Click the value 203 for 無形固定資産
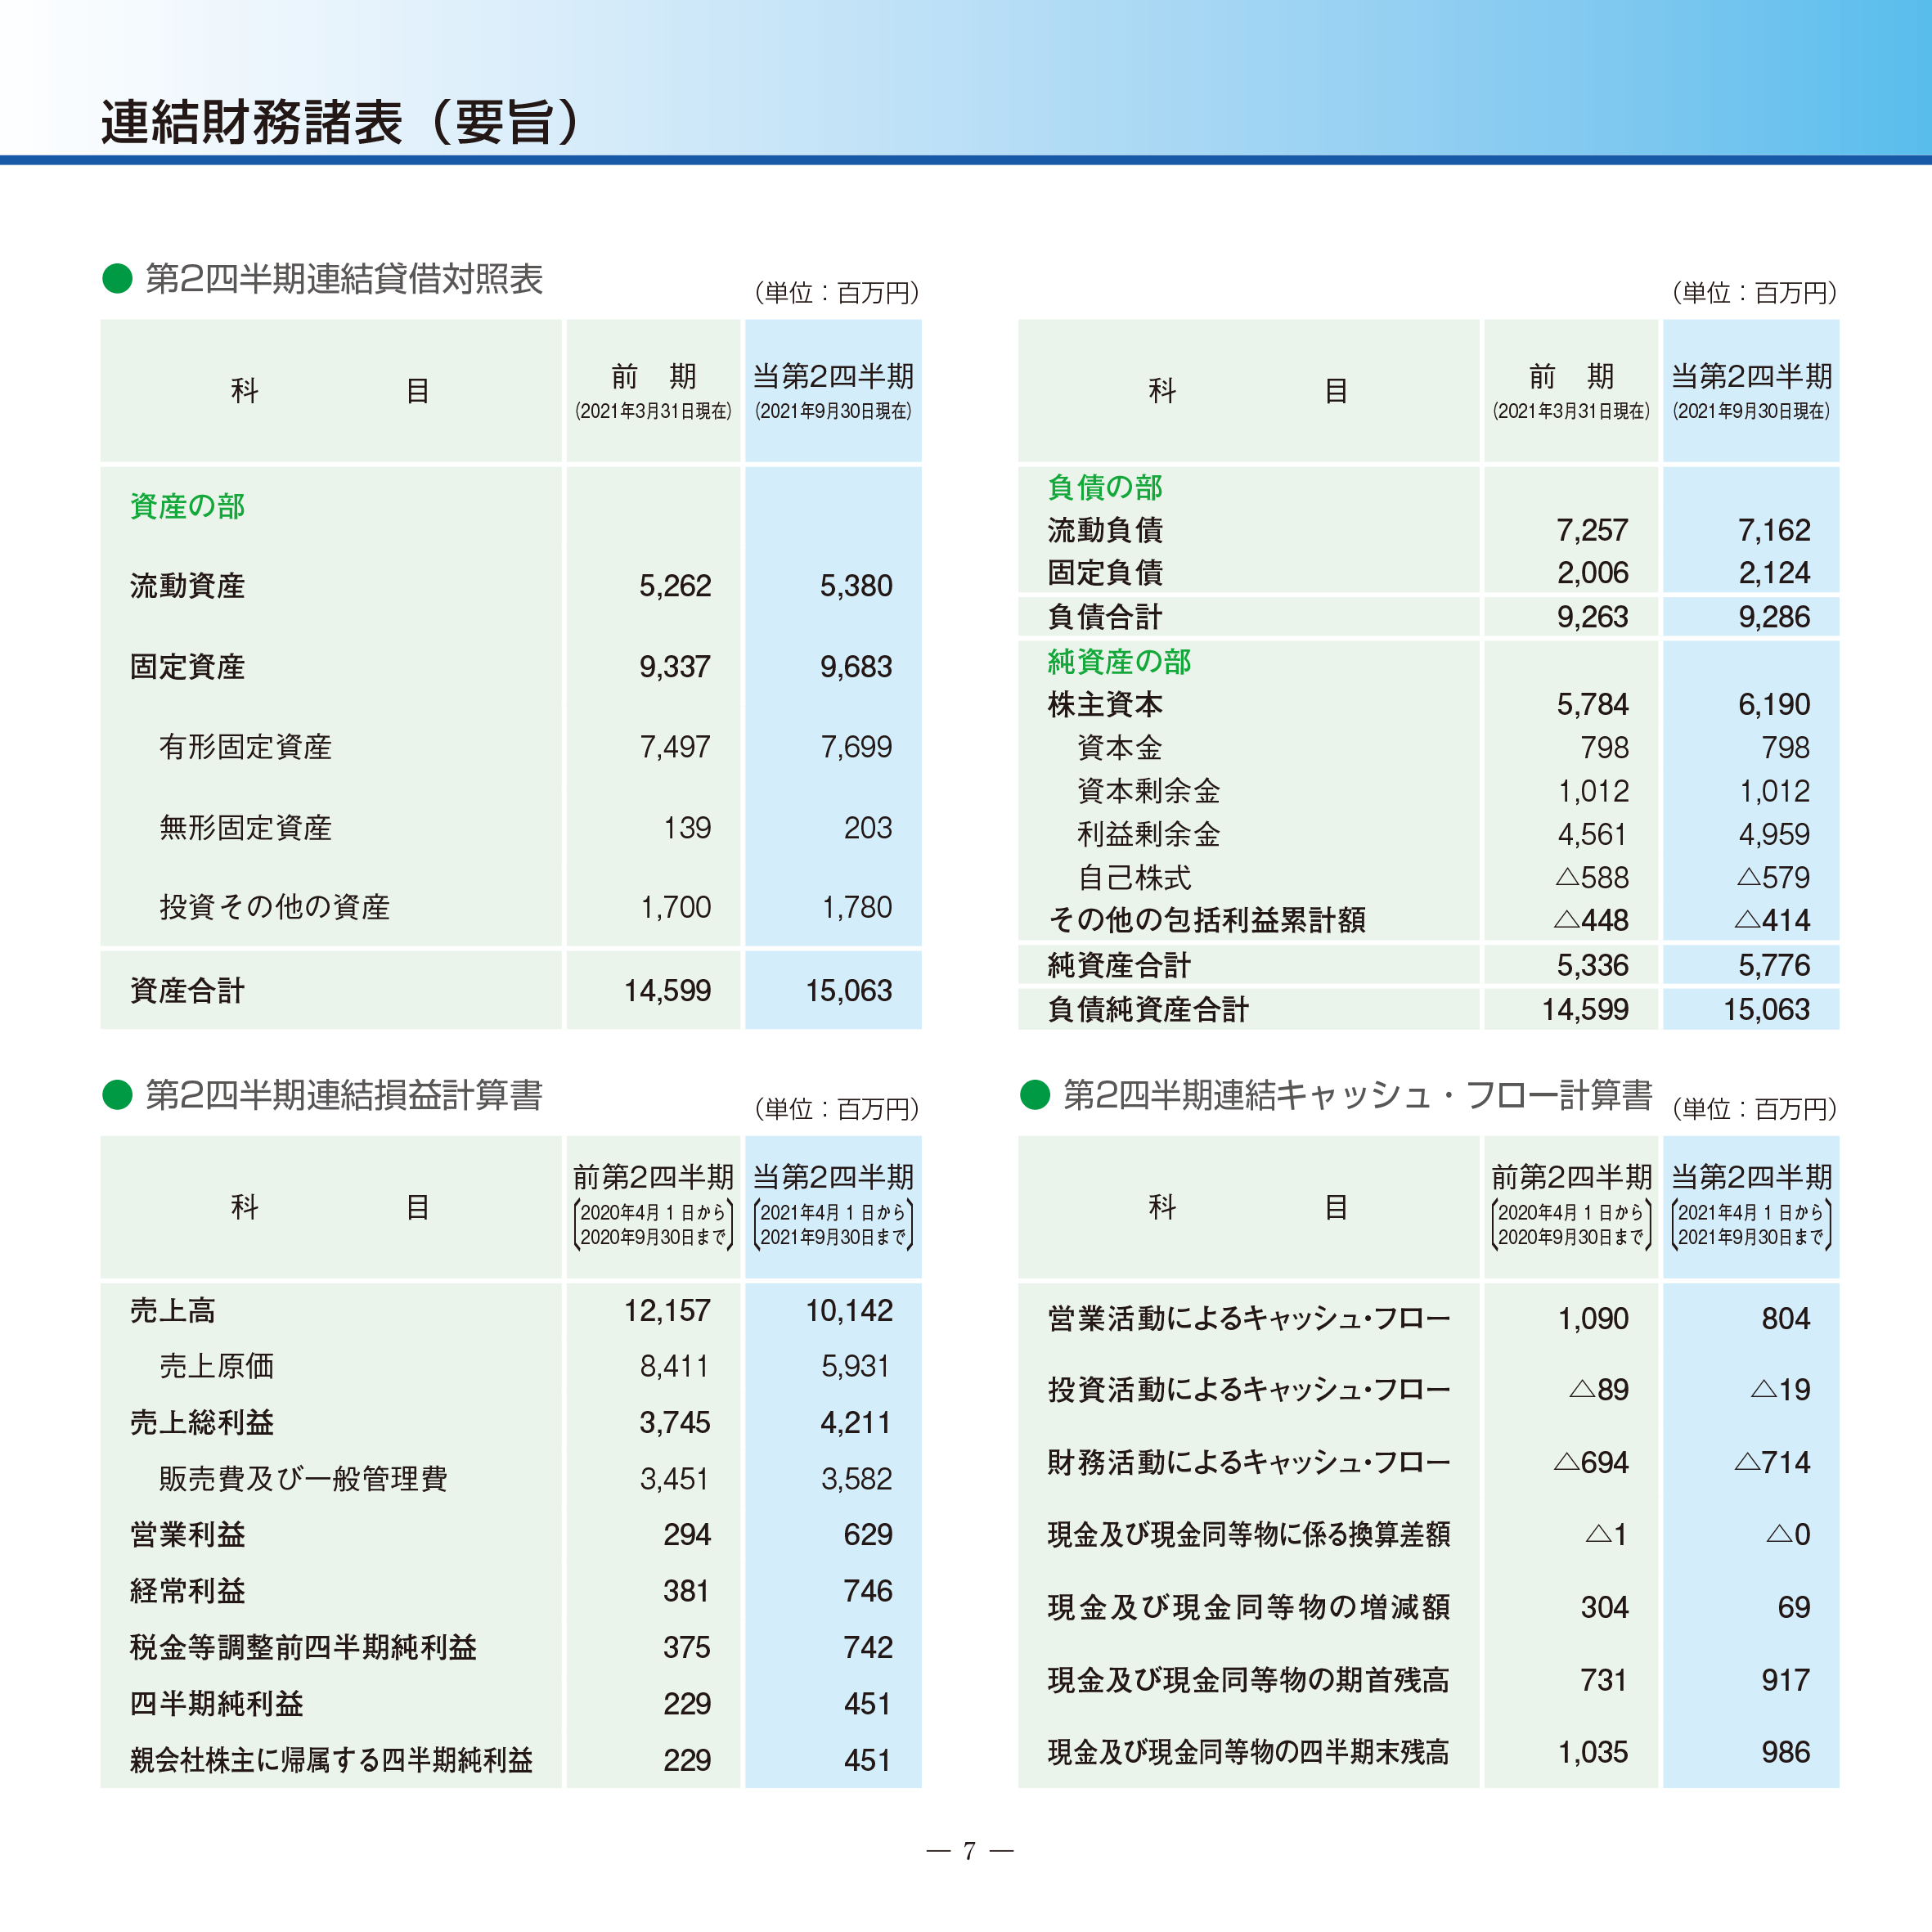Screen dimensions: 1932x1932 coord(867,827)
